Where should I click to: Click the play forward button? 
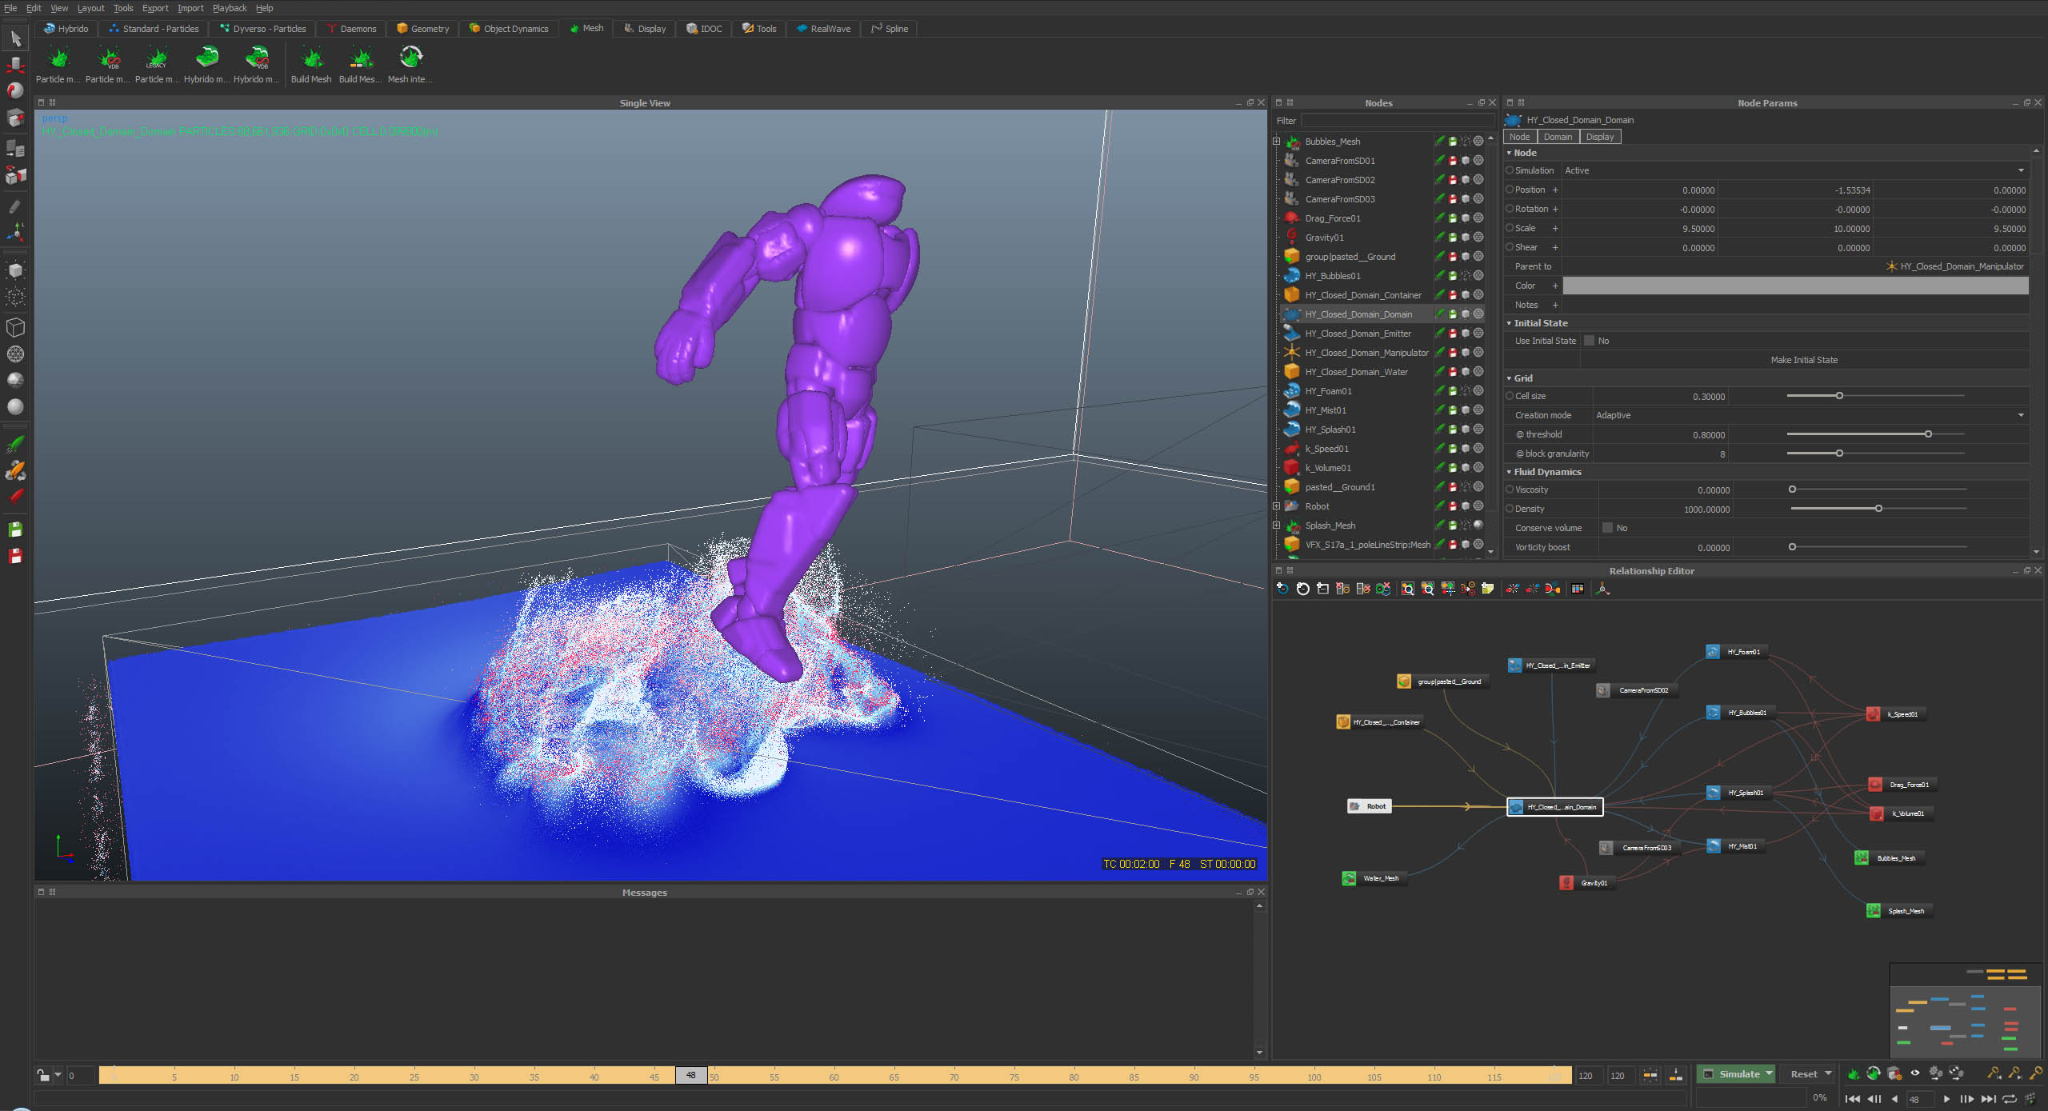tap(1946, 1099)
